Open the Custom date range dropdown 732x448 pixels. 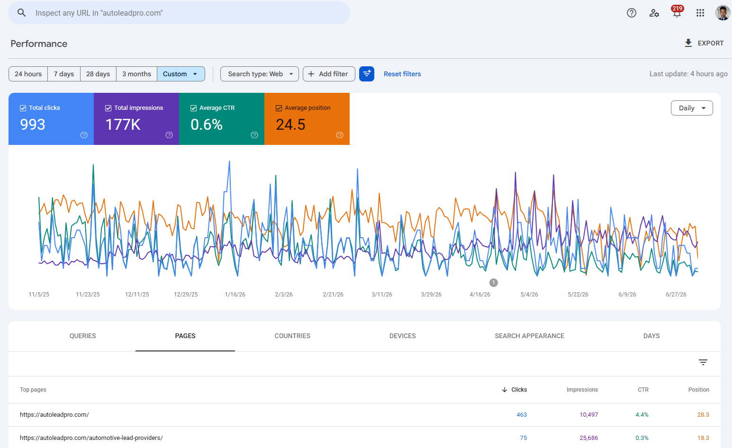pyautogui.click(x=181, y=74)
